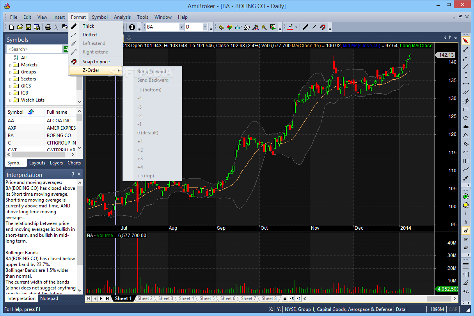Expand the Sectors tree node
Viewport: 474px width, 316px height.
click(11, 79)
